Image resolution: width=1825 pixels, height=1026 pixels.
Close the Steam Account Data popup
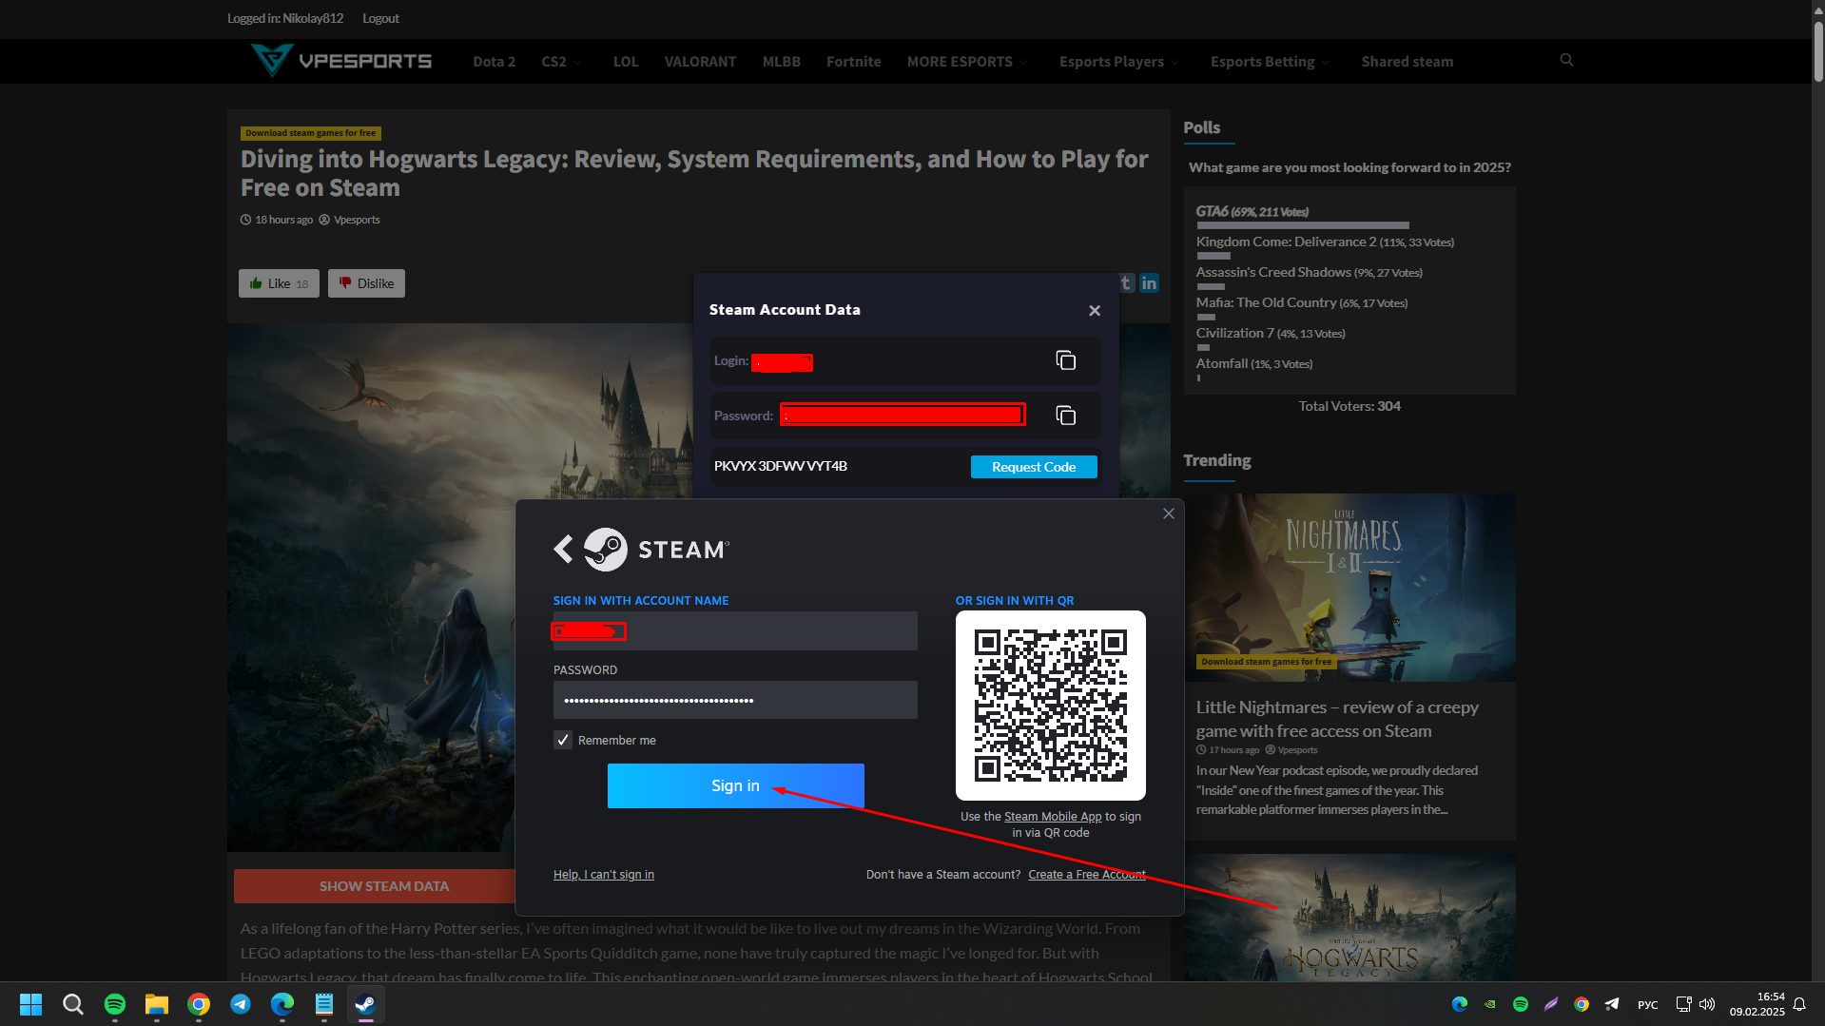1095,311
